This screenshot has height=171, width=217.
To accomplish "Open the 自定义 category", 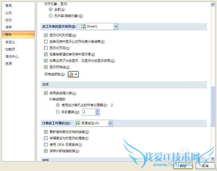I will point(10,42).
